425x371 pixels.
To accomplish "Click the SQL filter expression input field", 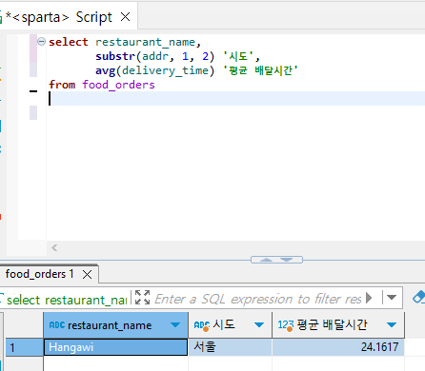I will point(257,299).
